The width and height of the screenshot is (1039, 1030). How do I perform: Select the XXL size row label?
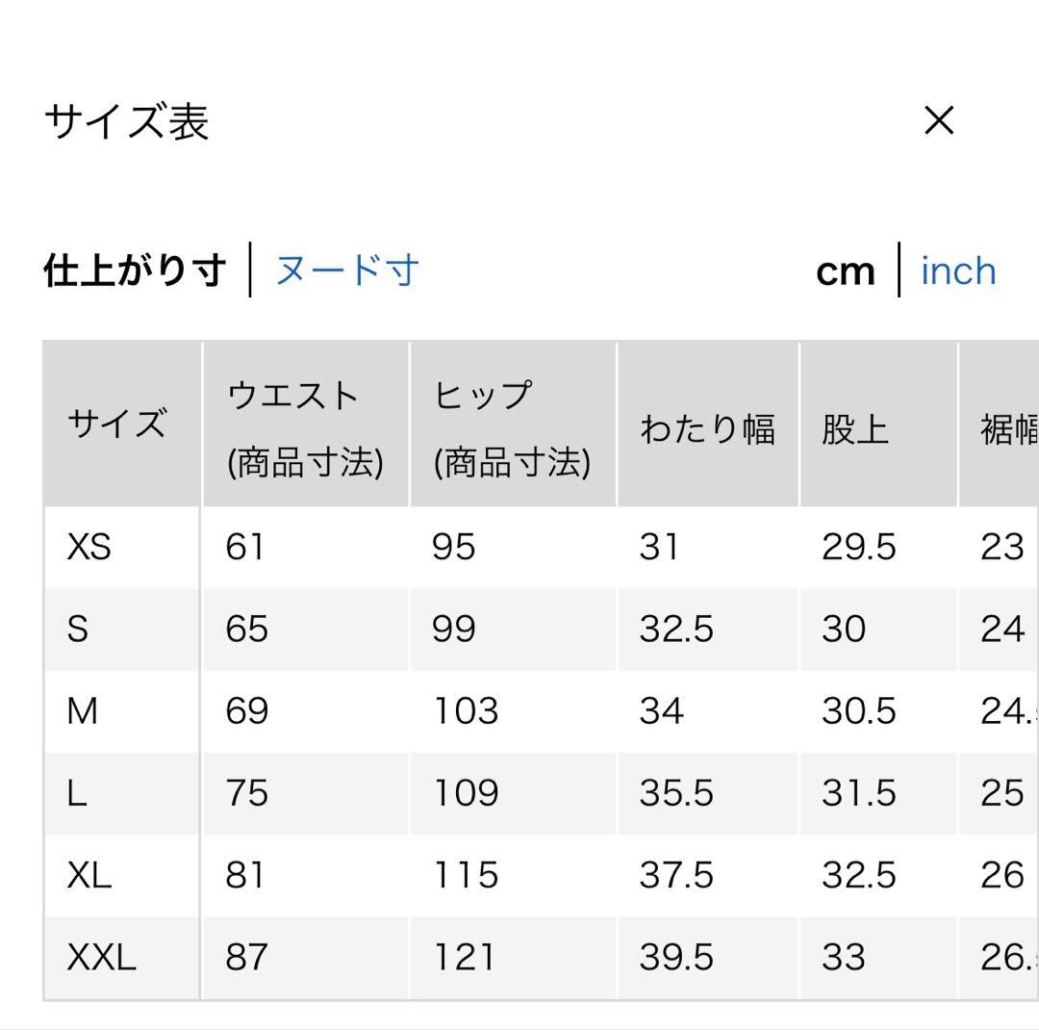pyautogui.click(x=101, y=958)
